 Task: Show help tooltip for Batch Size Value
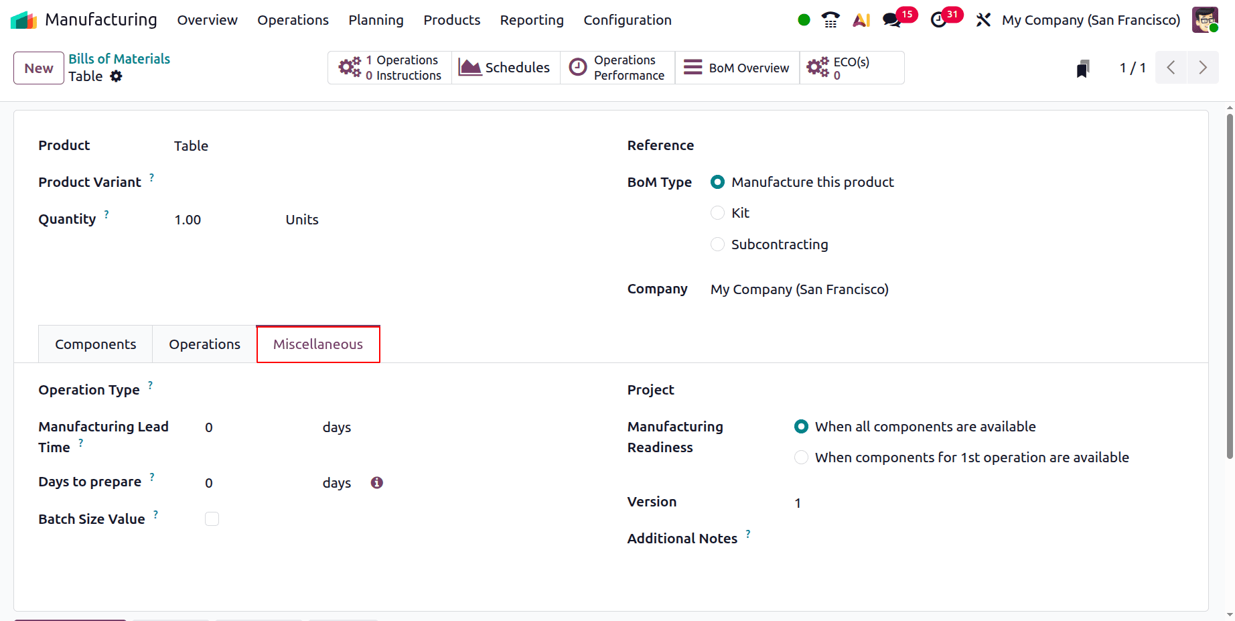click(155, 514)
